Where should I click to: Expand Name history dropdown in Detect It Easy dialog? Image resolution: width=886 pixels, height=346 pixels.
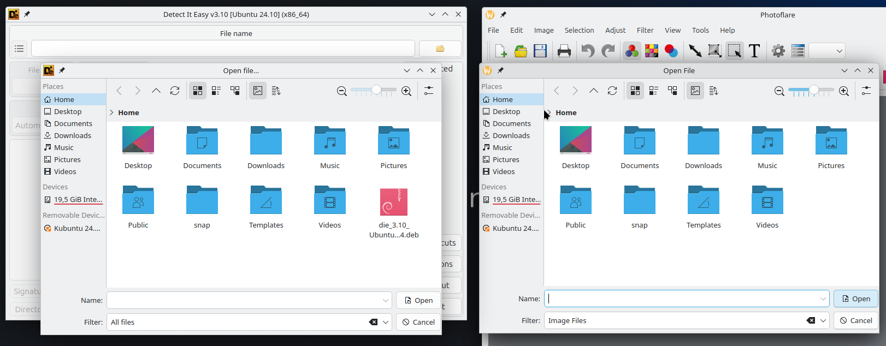pyautogui.click(x=386, y=300)
